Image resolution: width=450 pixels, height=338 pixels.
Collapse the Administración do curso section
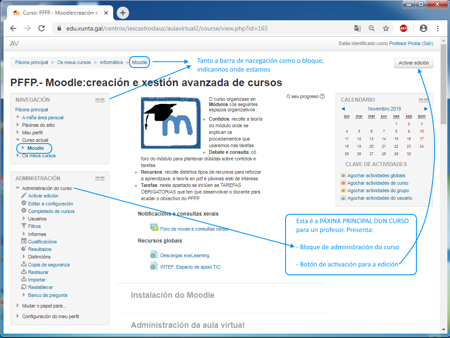18,188
